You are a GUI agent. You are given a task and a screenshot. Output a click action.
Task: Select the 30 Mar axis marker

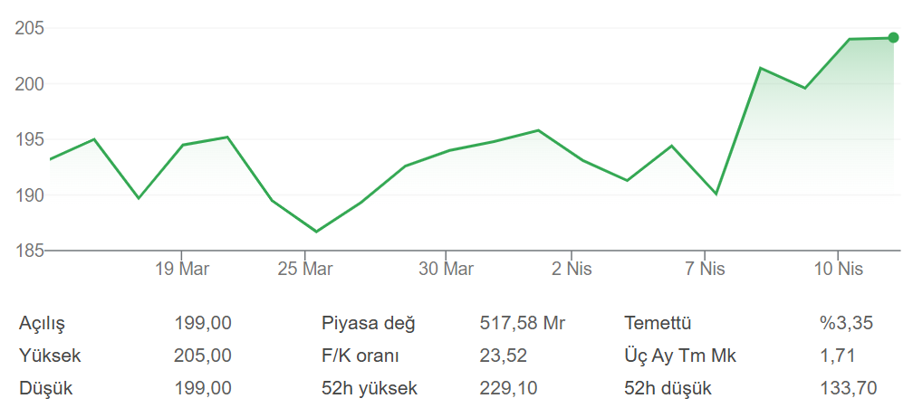[447, 269]
